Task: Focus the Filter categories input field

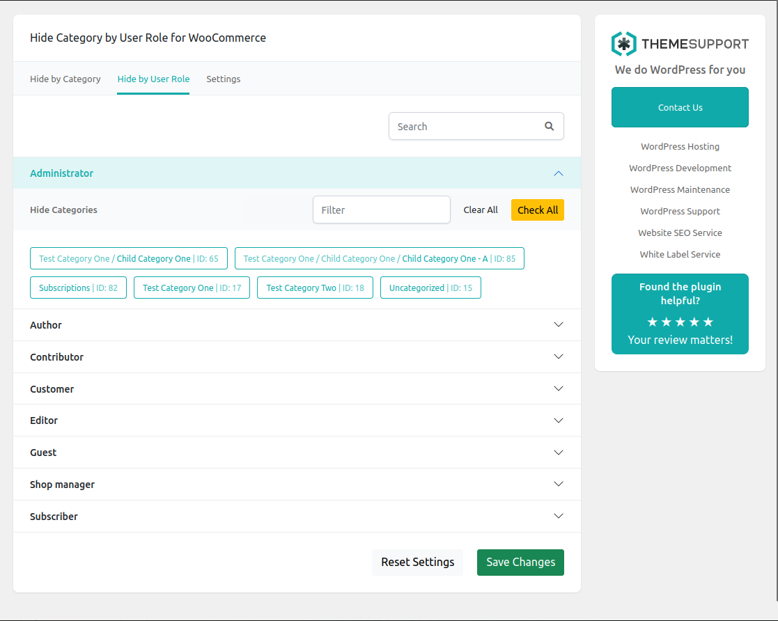Action: [381, 210]
